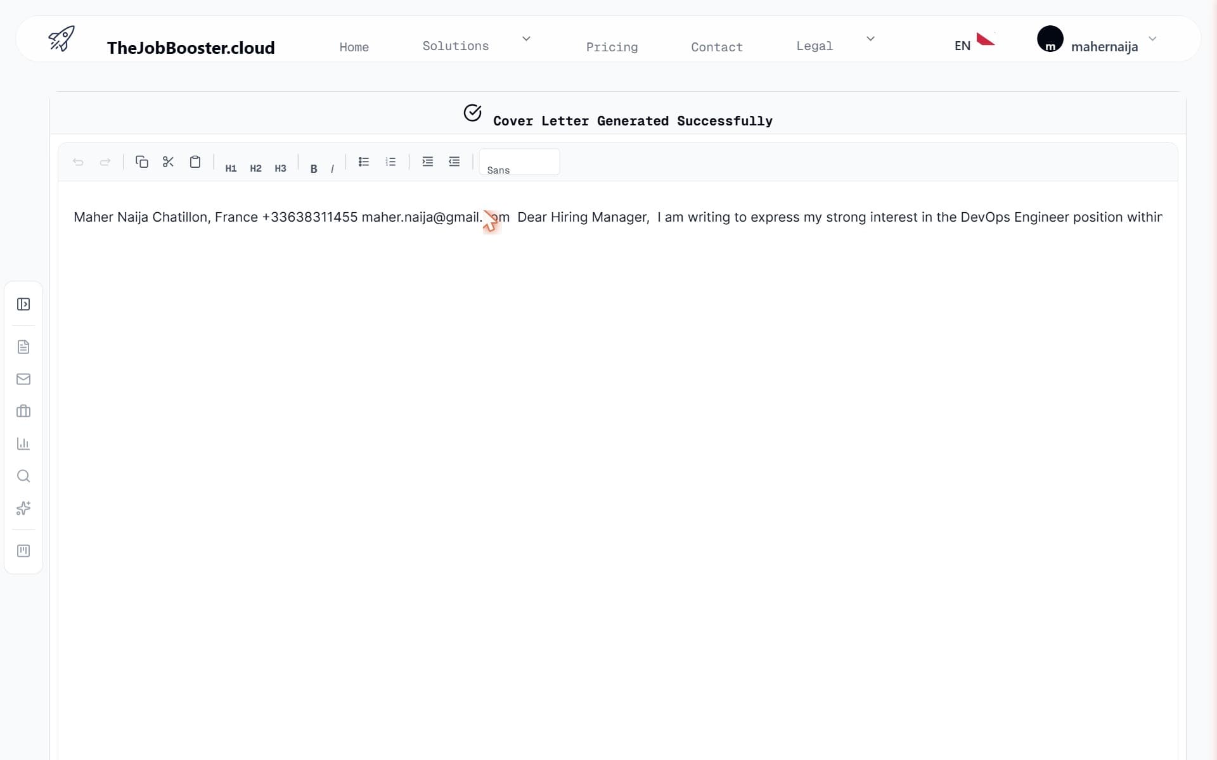
Task: Open the Pricing page
Action: tap(612, 47)
